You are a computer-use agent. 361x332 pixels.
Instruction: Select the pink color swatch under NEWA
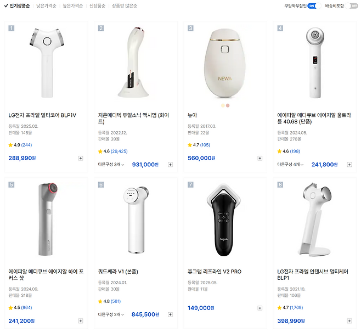click(x=228, y=104)
